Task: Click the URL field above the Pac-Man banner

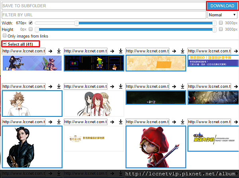Action: 86,51
